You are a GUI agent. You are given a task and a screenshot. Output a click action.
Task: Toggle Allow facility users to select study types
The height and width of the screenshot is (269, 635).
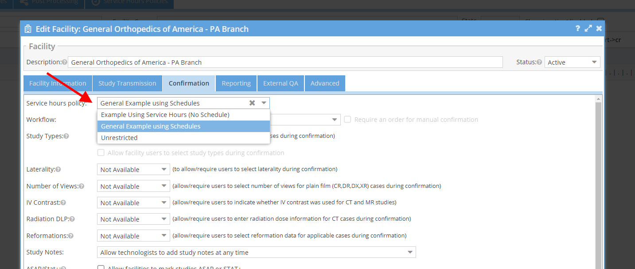pos(101,153)
